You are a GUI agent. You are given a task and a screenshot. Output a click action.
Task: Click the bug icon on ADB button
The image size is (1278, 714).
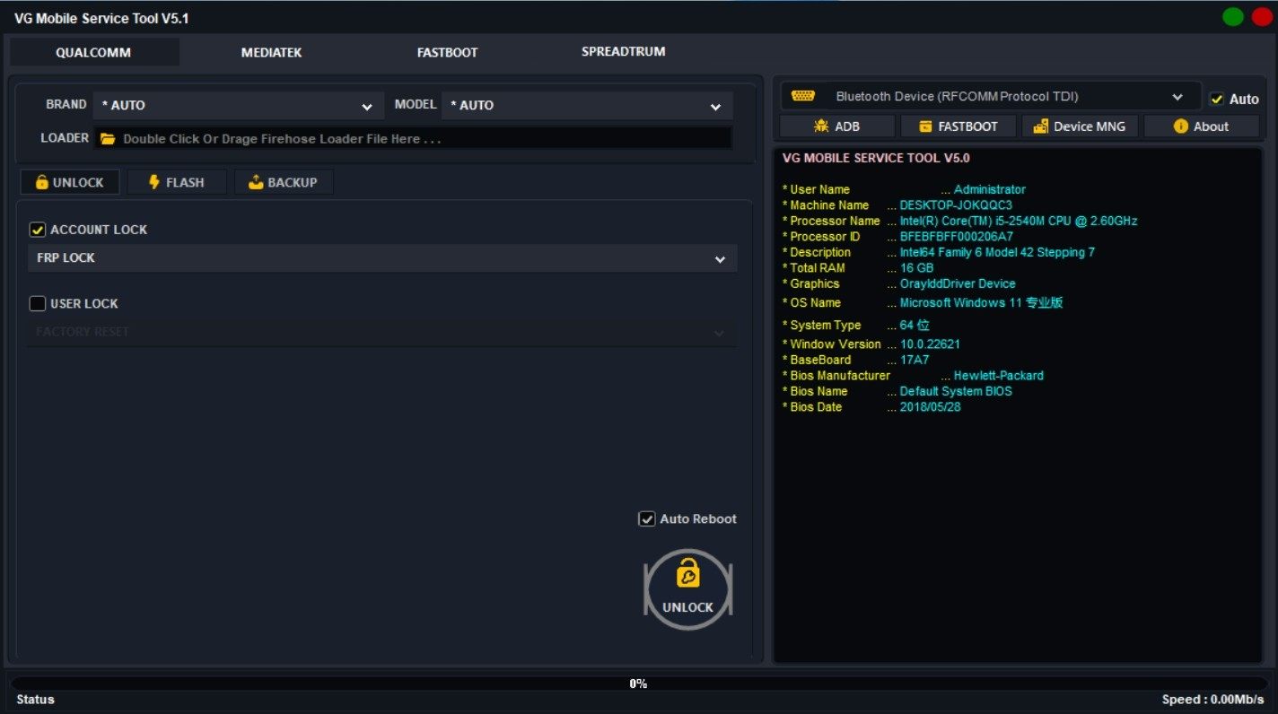click(x=820, y=126)
